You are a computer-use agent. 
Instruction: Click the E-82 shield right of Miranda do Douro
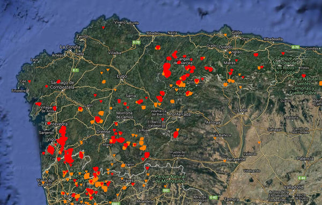[x=214, y=197]
